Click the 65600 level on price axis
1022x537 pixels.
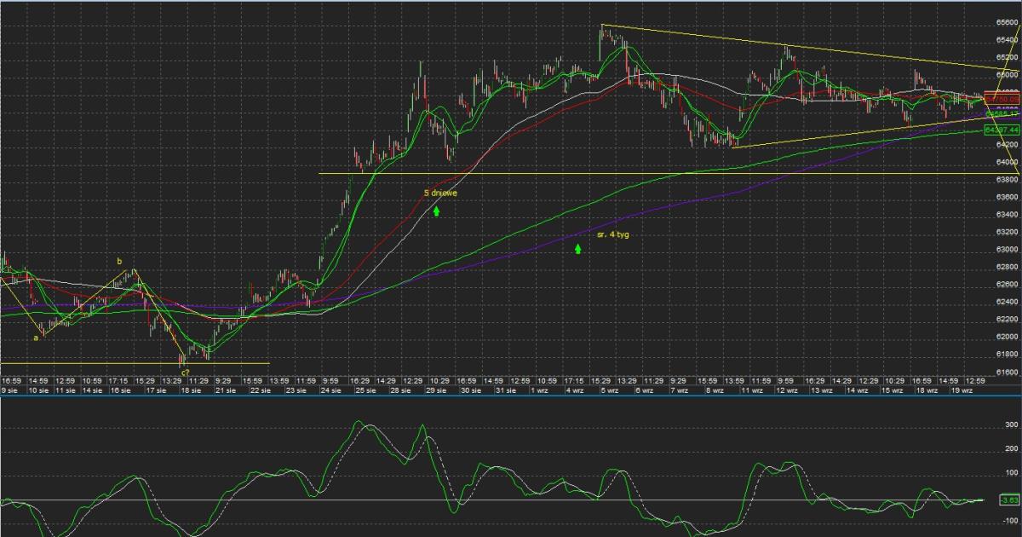coord(1006,23)
